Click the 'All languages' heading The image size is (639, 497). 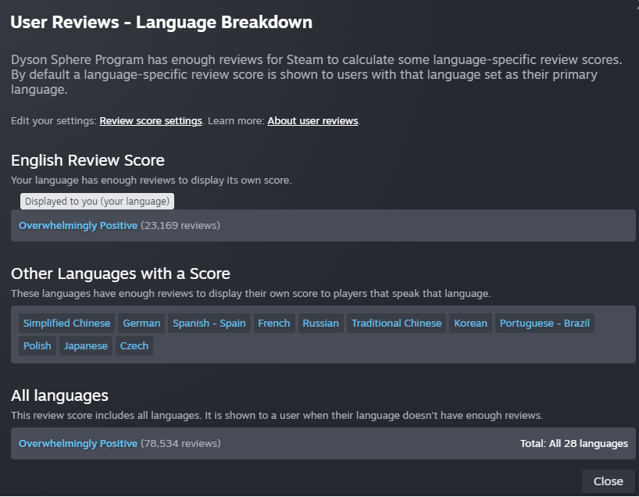[x=59, y=396]
